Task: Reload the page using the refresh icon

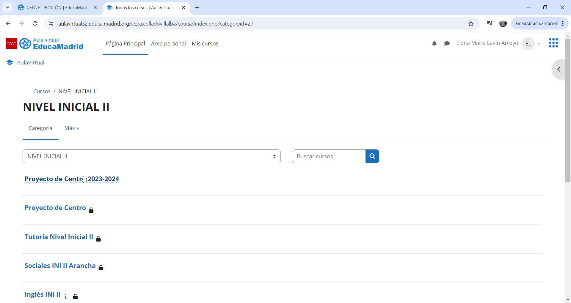Action: [x=35, y=23]
